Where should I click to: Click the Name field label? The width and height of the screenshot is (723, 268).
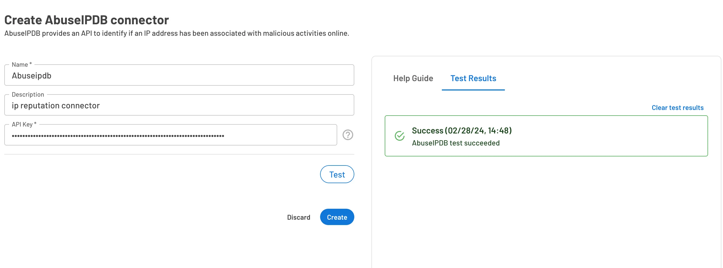(x=21, y=64)
